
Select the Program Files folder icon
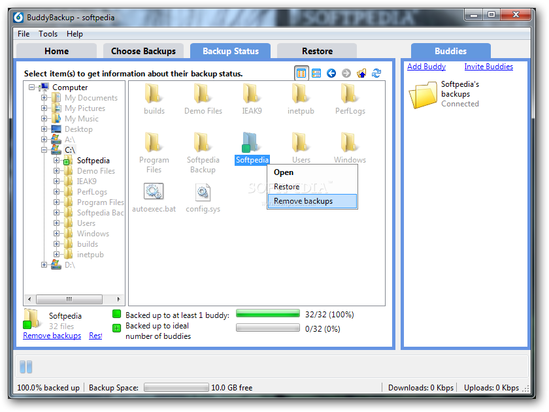(x=154, y=142)
